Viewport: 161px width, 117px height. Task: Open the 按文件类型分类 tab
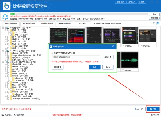point(29,24)
